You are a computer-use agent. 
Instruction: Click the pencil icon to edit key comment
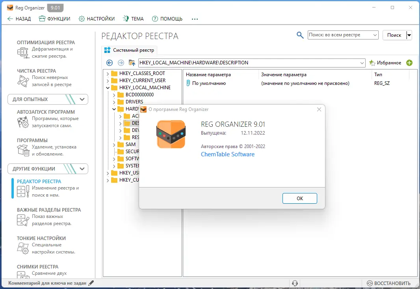pyautogui.click(x=91, y=283)
